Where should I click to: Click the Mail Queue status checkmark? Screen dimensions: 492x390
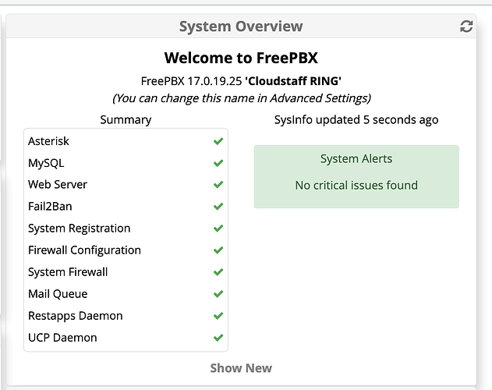(x=218, y=293)
